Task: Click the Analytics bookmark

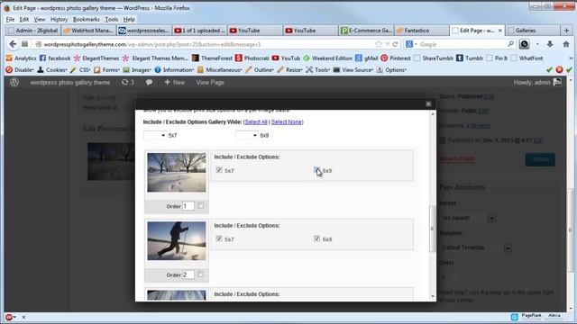Action: click(21, 58)
